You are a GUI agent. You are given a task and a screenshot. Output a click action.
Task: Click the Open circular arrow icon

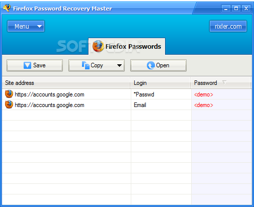(x=151, y=65)
